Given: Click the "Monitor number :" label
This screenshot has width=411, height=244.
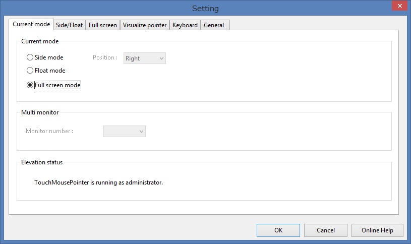Looking at the screenshot, I should pyautogui.click(x=49, y=131).
